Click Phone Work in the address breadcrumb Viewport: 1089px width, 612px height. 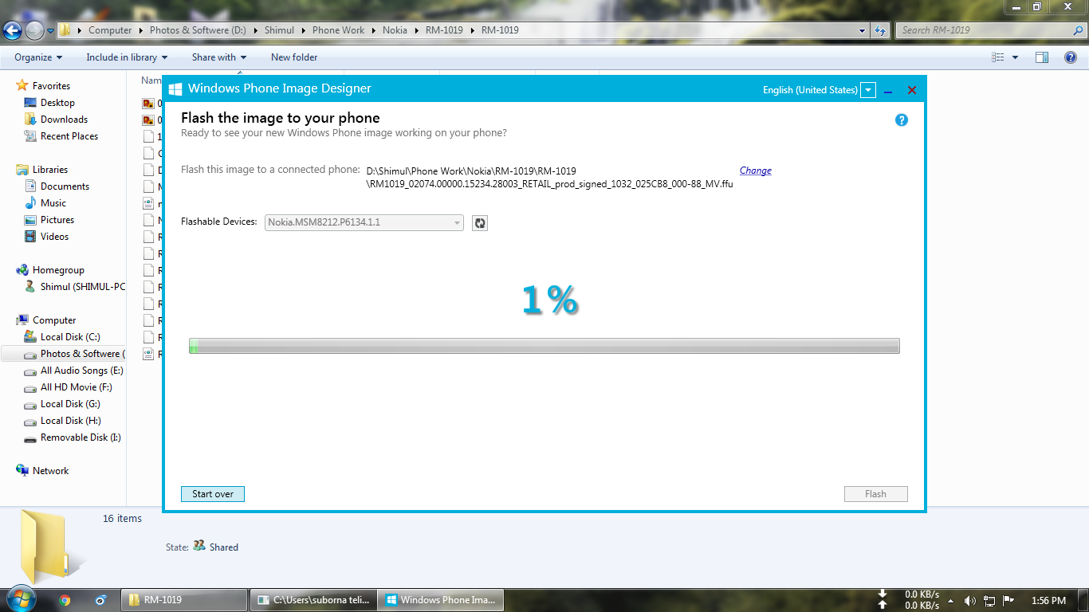[x=338, y=30]
